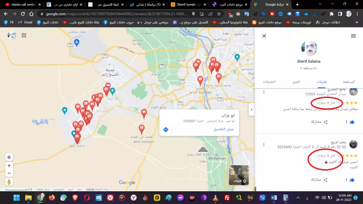Bookmark this page with star icon

219,14
